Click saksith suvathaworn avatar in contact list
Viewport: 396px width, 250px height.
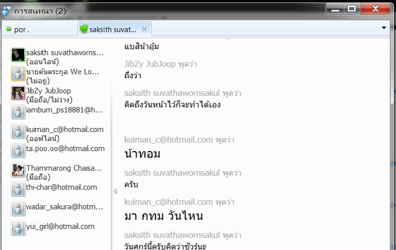[x=18, y=55]
